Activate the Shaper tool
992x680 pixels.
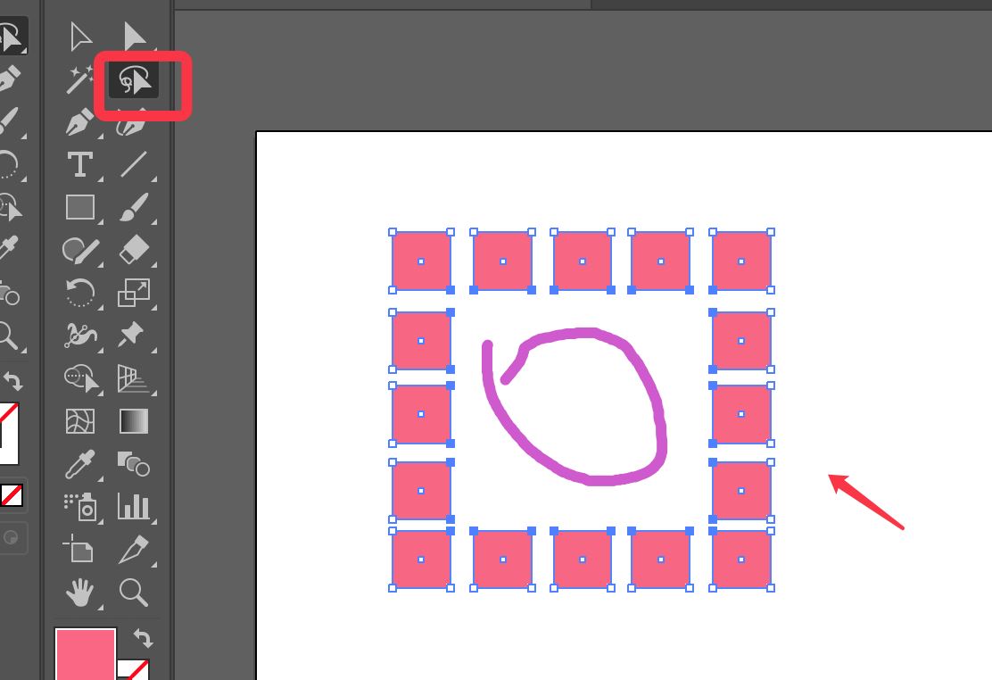[80, 250]
